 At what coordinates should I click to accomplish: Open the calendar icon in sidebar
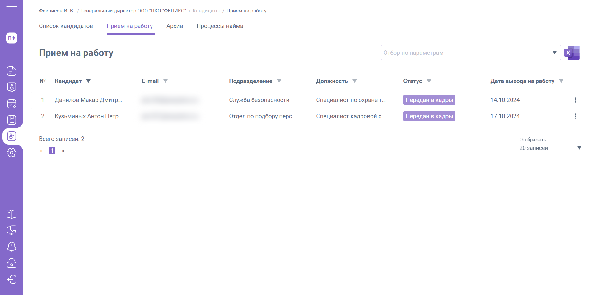click(12, 104)
